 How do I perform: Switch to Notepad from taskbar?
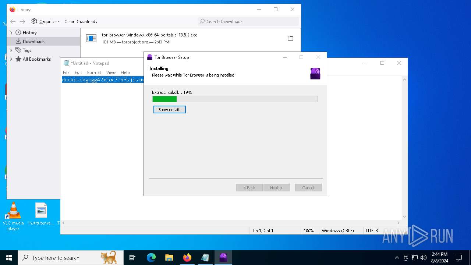(x=205, y=258)
